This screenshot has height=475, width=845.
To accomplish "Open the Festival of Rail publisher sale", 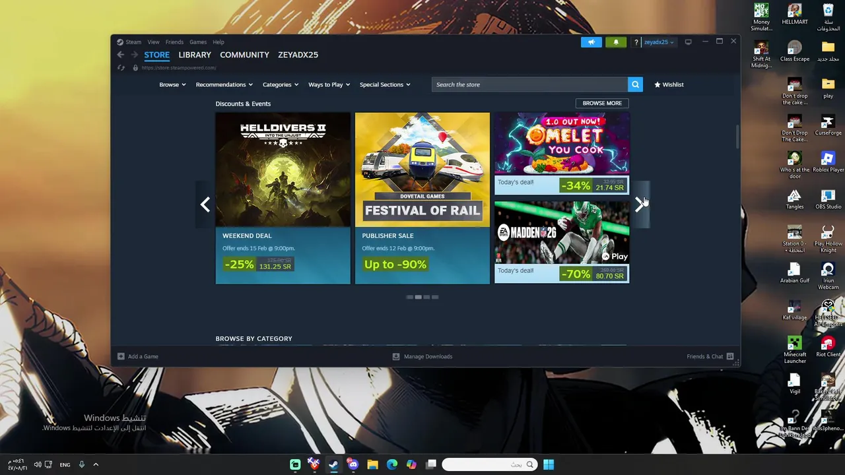I will pos(422,198).
